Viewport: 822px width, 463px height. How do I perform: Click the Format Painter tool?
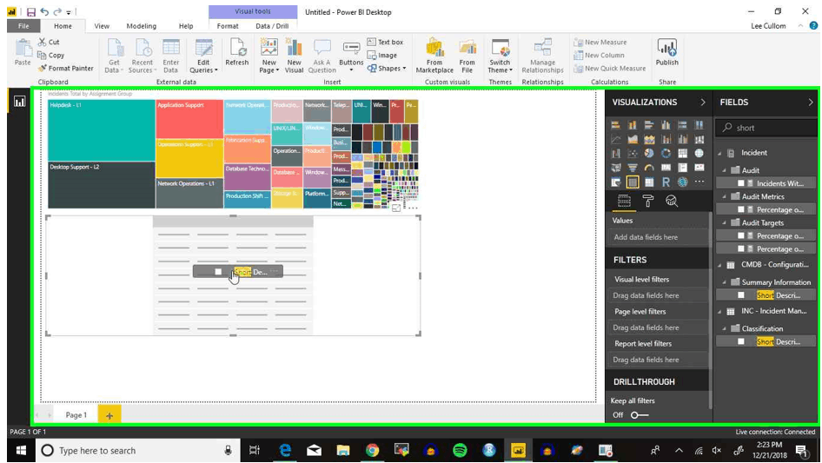[66, 68]
